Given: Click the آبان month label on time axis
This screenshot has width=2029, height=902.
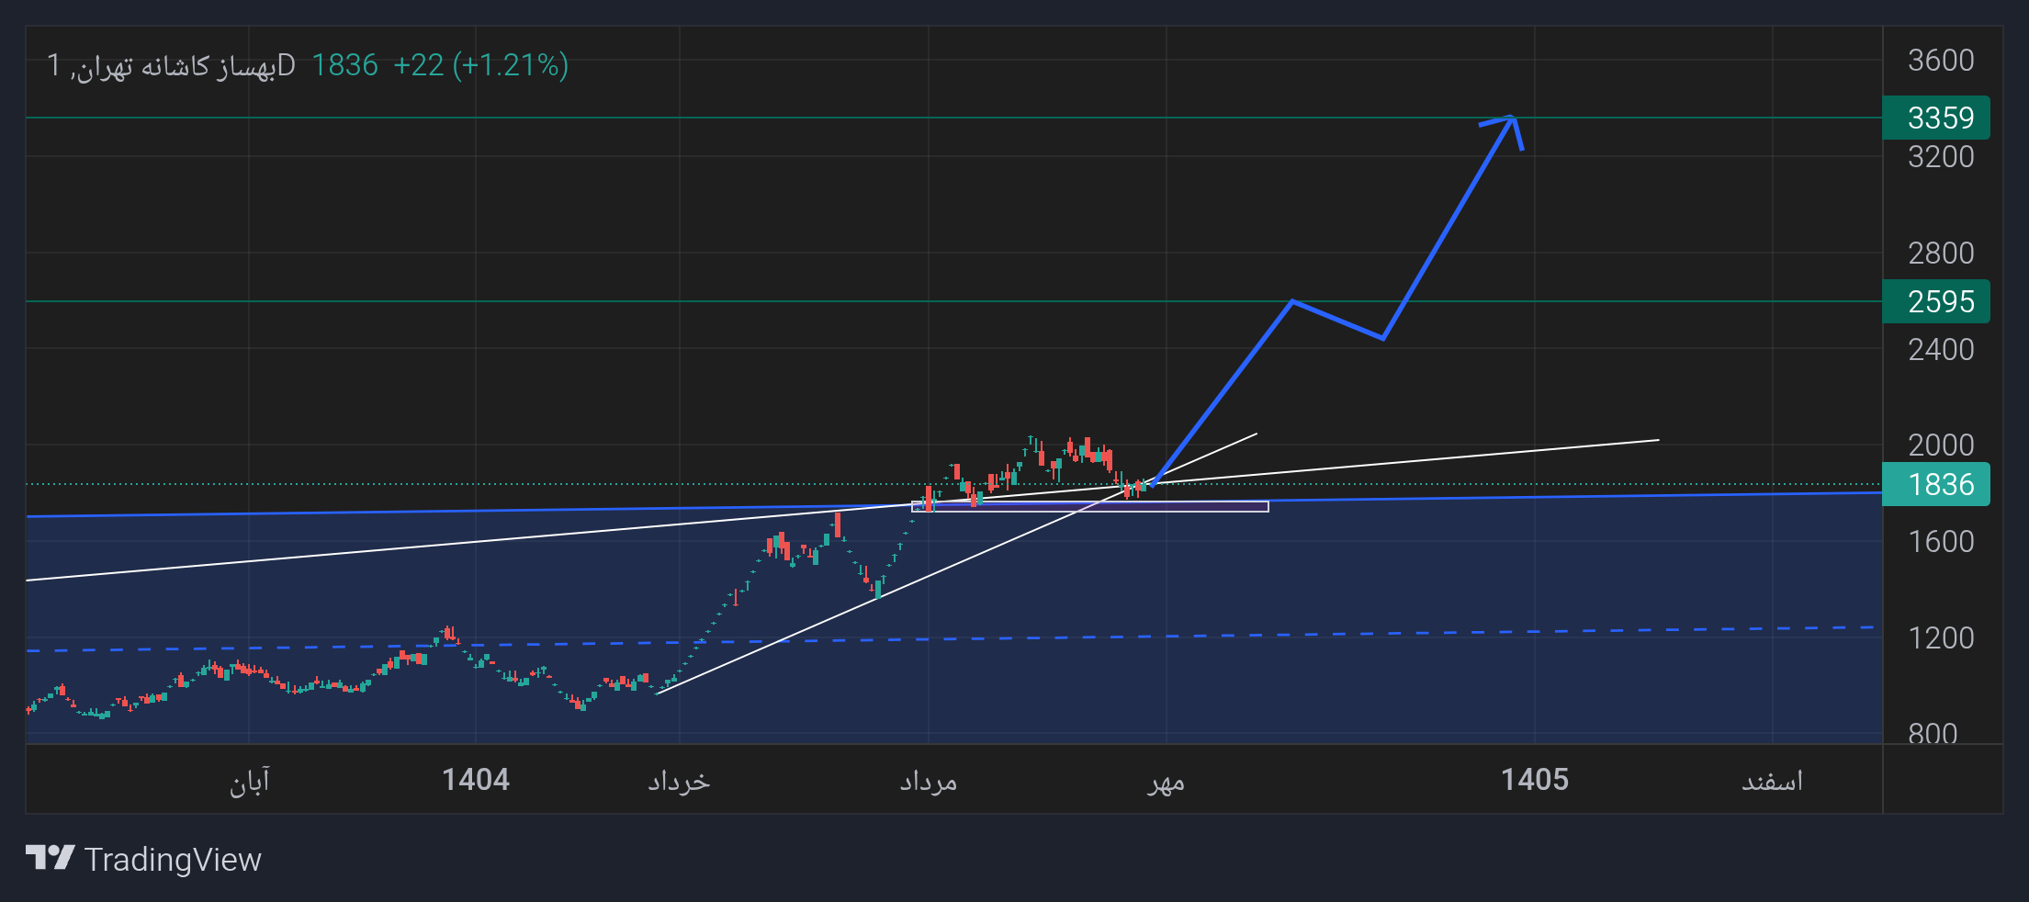Looking at the screenshot, I should pos(249,782).
